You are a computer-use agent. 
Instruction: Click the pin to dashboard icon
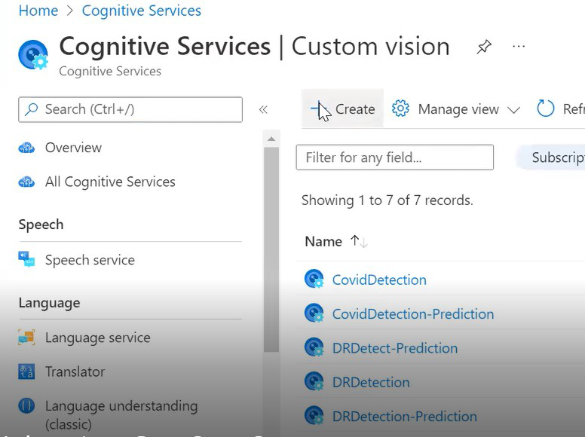tap(484, 47)
